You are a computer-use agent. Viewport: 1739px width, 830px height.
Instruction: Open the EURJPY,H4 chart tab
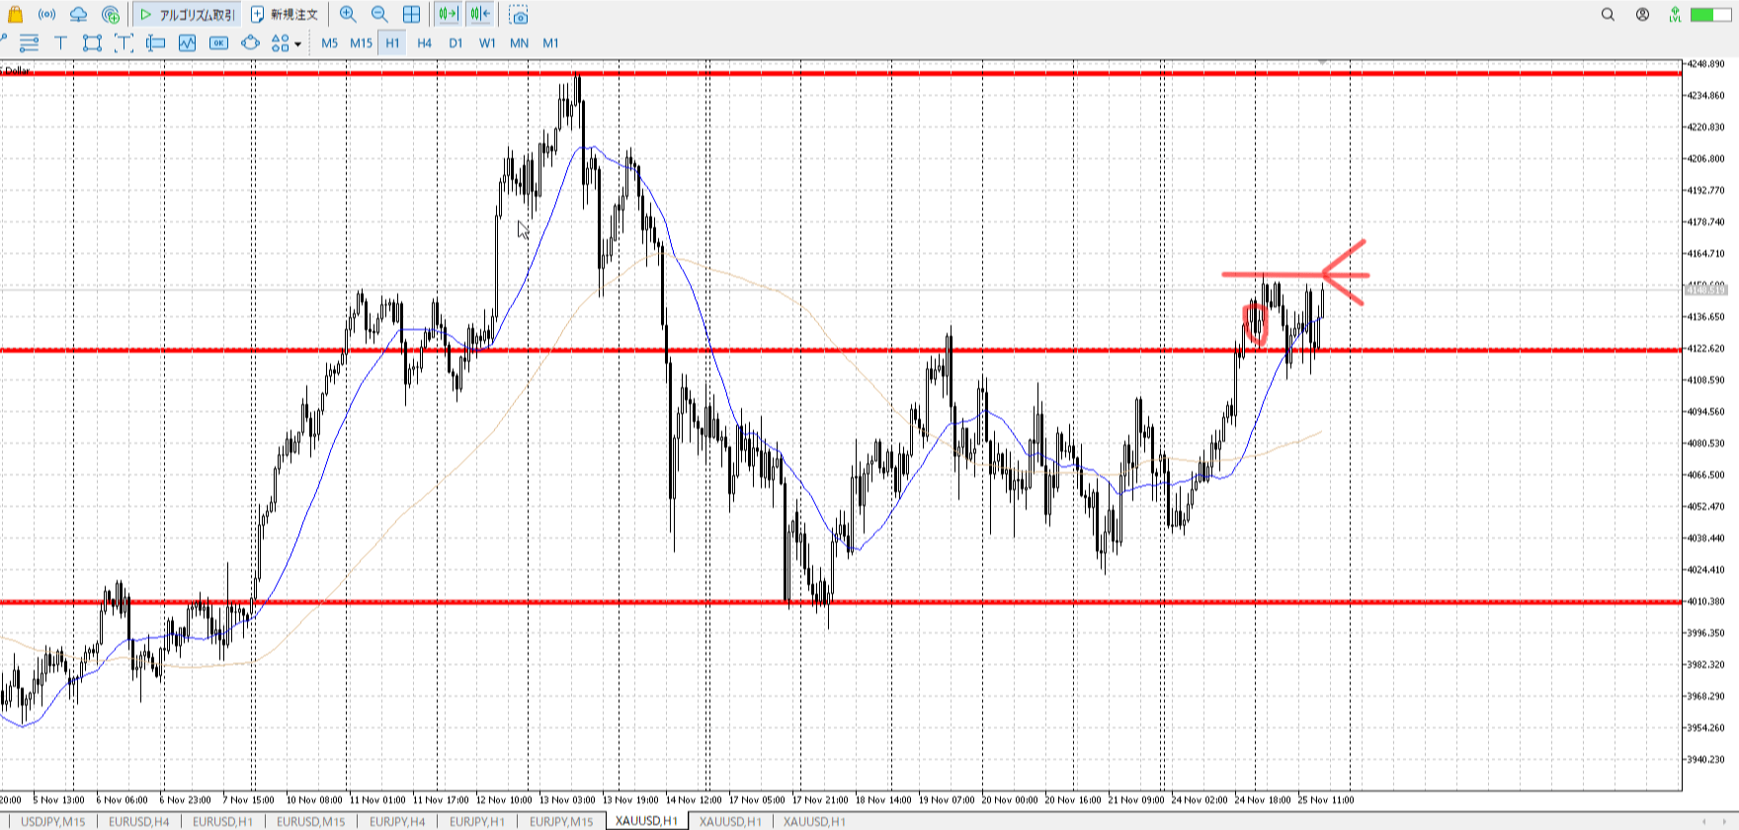click(x=397, y=821)
